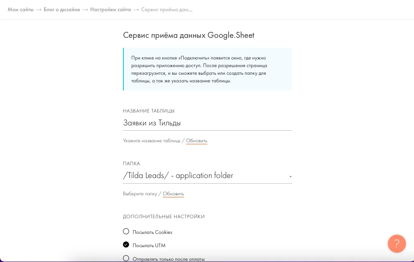Click the orange help question mark icon

tap(396, 244)
